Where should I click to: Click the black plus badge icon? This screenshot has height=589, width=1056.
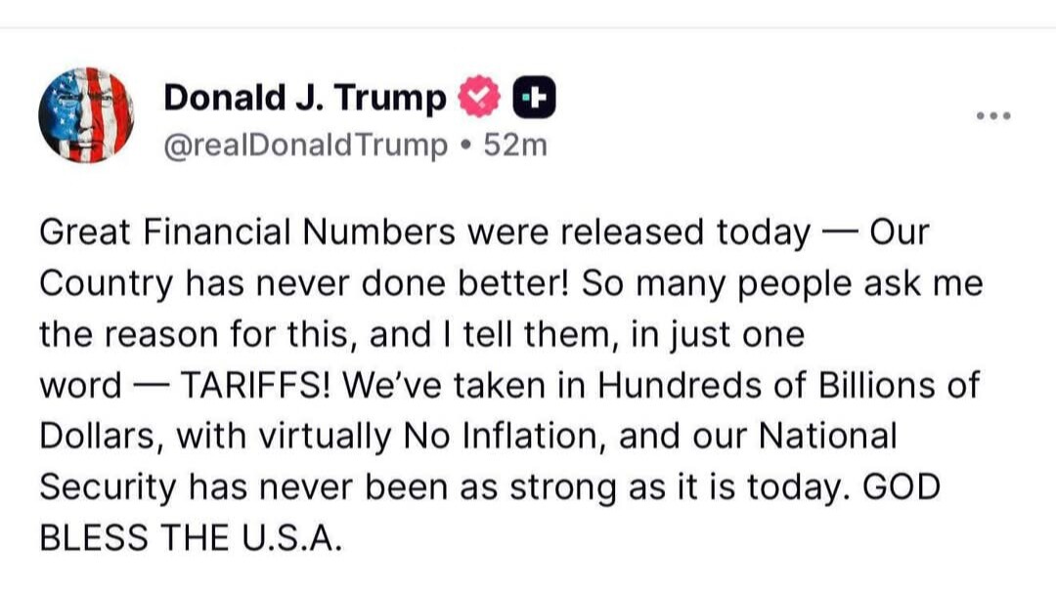[535, 97]
